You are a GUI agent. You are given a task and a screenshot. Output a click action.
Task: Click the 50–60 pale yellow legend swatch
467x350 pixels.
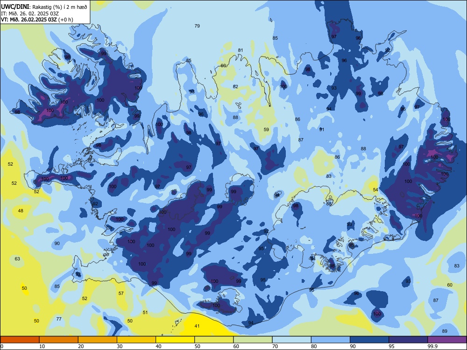click(x=214, y=340)
